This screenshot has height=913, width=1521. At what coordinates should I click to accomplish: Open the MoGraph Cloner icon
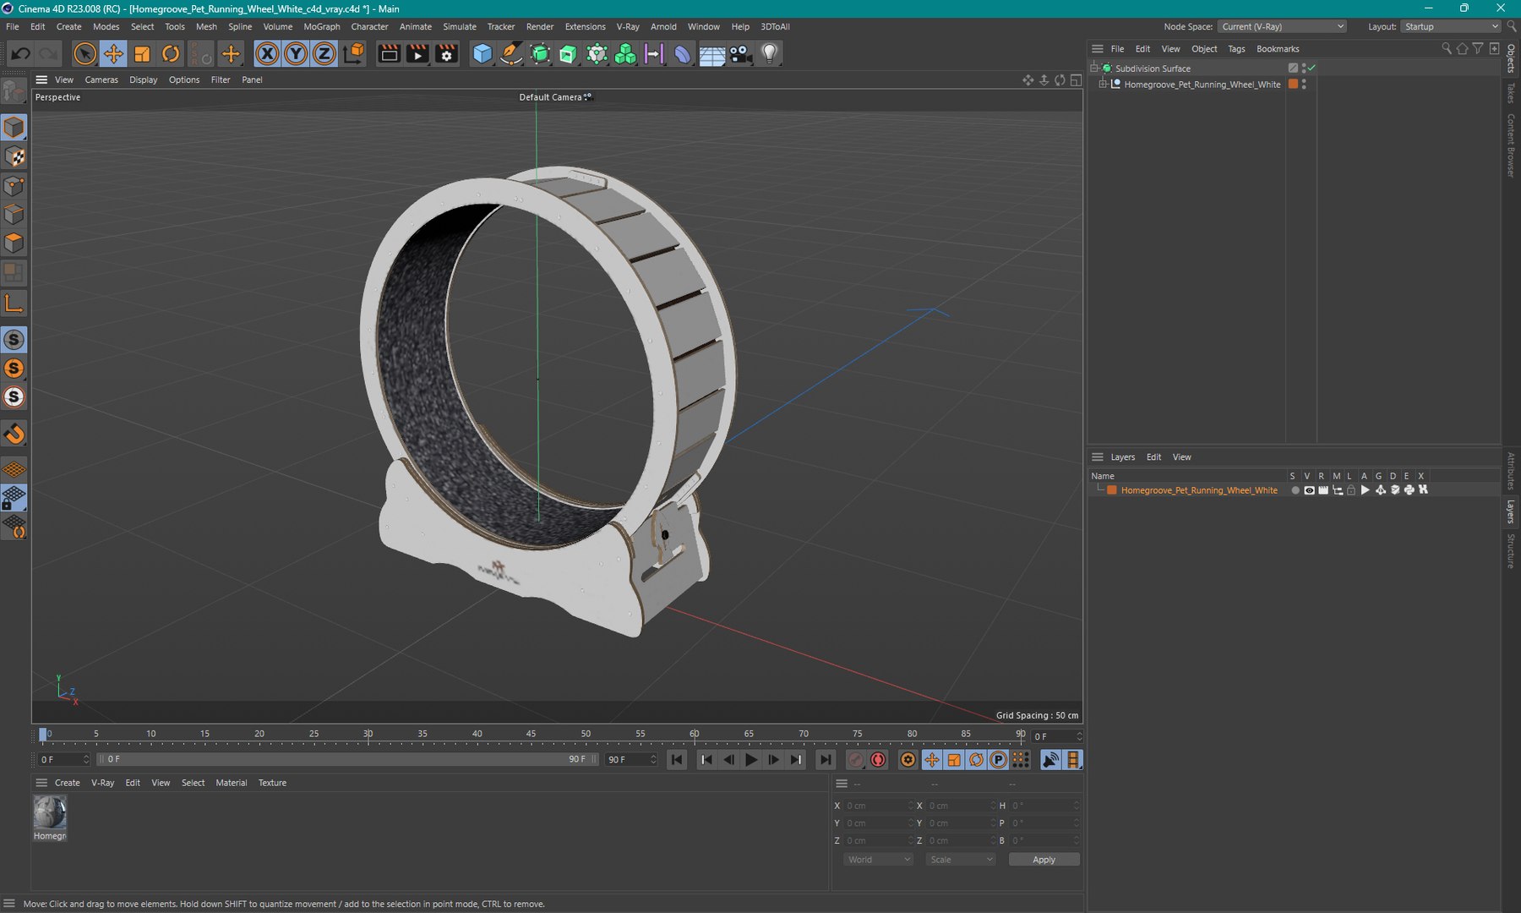point(625,54)
